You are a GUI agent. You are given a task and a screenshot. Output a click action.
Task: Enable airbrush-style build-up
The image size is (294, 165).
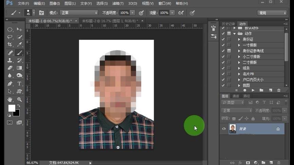coord(181,13)
